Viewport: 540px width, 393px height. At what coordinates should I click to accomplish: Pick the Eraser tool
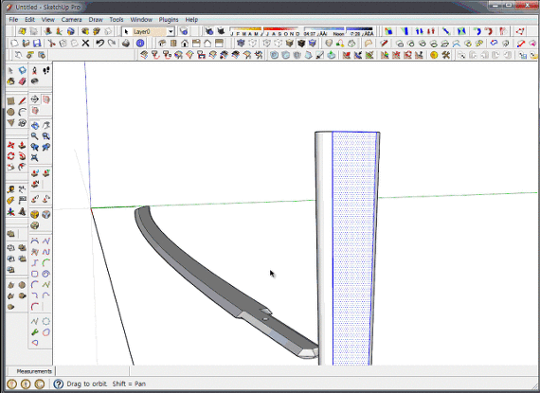pyautogui.click(x=23, y=81)
